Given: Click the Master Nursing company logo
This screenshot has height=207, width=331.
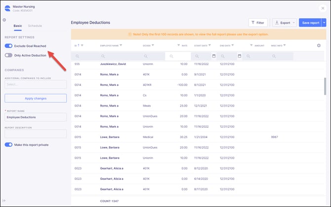Looking at the screenshot, I should tap(7, 8).
